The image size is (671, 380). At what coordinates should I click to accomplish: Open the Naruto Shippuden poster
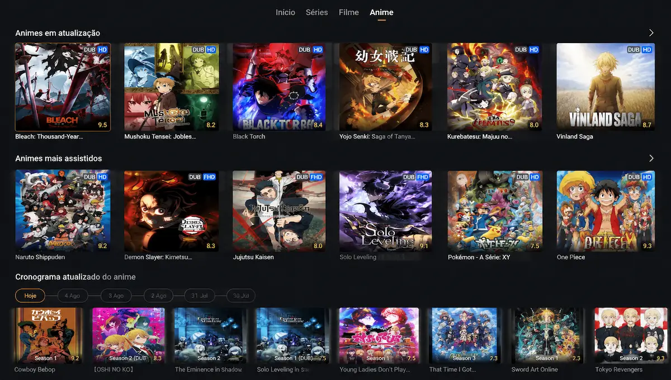tap(63, 211)
